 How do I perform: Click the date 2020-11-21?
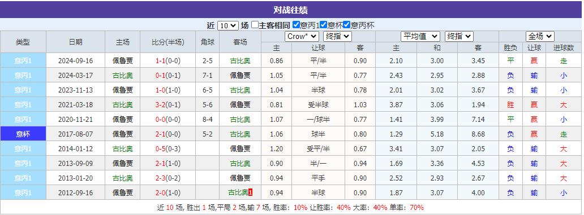76,120
